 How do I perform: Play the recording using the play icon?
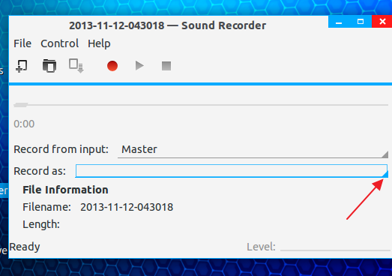point(139,66)
